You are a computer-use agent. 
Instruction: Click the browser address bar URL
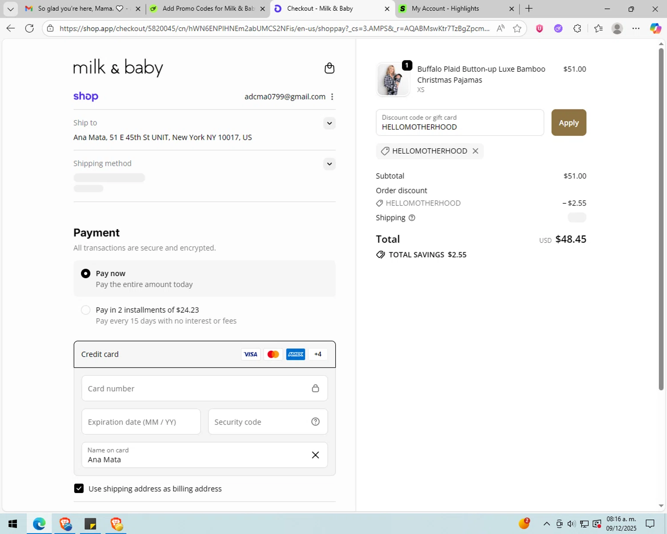click(x=274, y=28)
